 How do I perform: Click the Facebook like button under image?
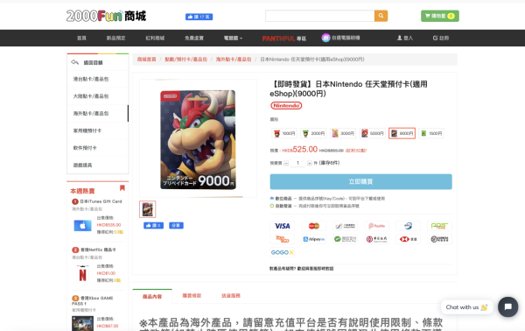point(153,225)
